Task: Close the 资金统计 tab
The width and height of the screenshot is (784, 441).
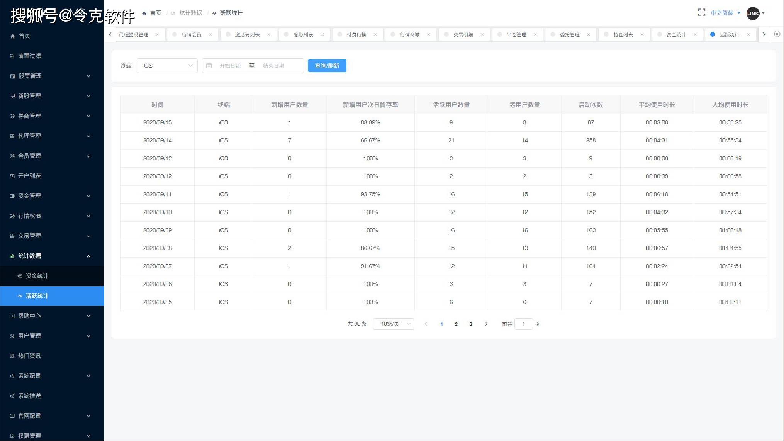Action: pos(695,34)
